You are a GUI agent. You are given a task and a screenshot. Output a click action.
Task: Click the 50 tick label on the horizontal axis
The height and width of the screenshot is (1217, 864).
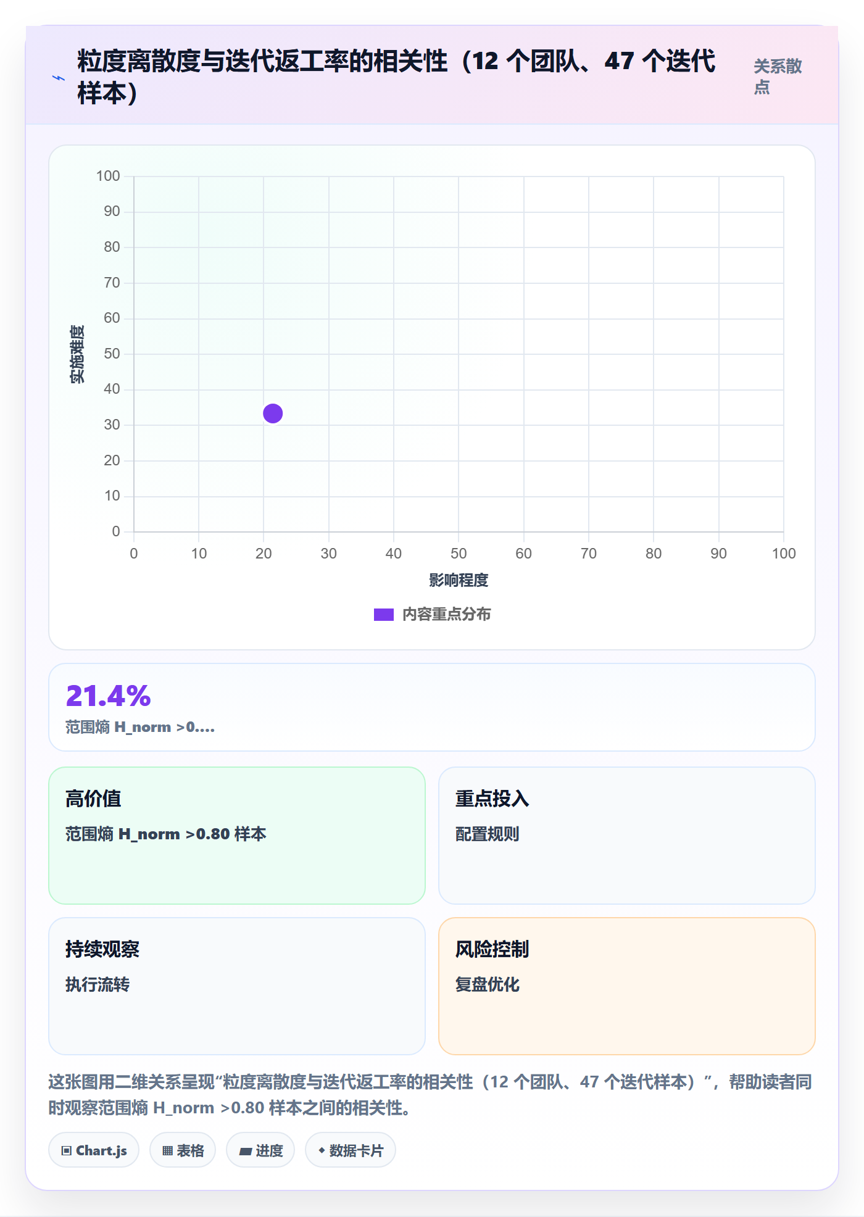tap(459, 554)
